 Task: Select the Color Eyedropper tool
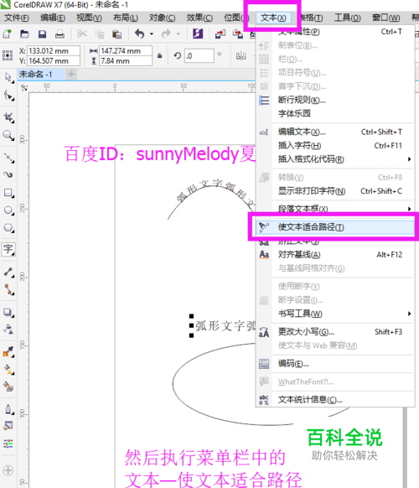(8, 352)
